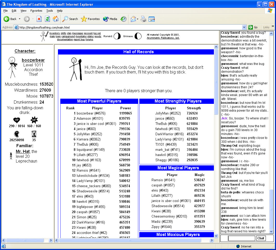This screenshot has width=276, height=250.
Task: Refresh the page with the Refresh icon
Action: pyautogui.click(x=47, y=19)
